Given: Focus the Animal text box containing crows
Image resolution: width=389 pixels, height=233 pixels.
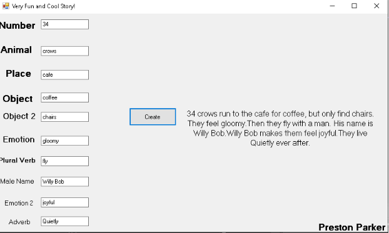Looking at the screenshot, I should [65, 51].
